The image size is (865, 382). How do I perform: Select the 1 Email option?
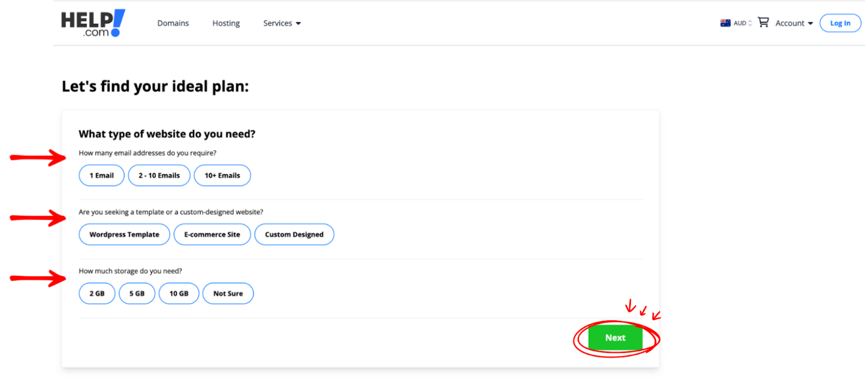click(102, 175)
